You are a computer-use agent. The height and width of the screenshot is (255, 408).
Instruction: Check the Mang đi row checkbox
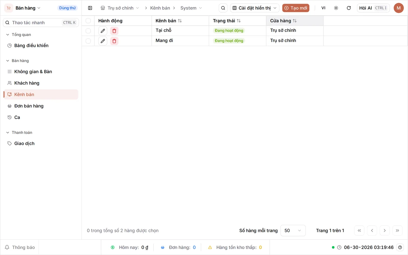point(88,41)
